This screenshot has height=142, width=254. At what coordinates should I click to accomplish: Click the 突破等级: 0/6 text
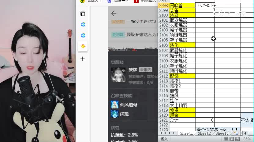(141, 83)
